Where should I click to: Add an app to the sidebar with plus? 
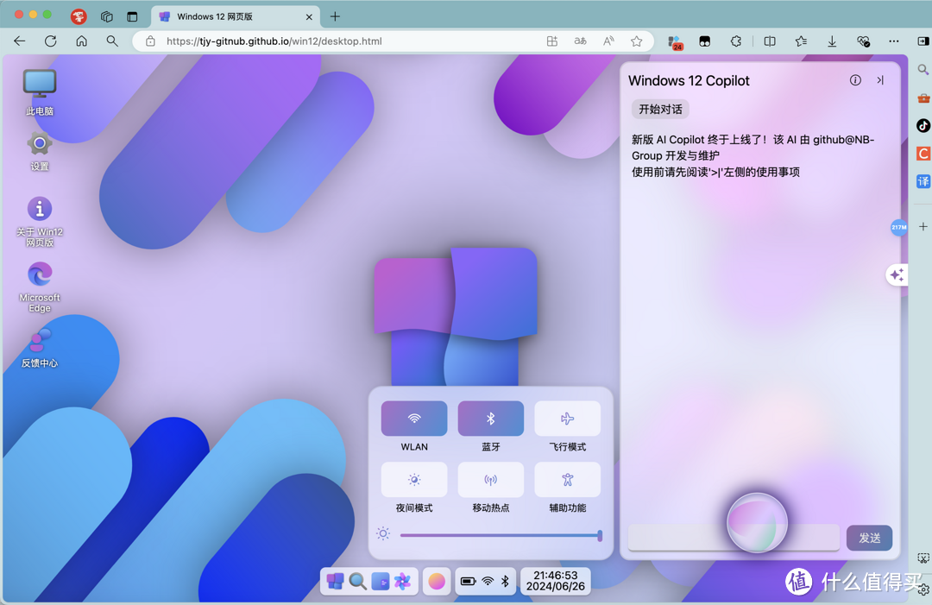pos(923,226)
